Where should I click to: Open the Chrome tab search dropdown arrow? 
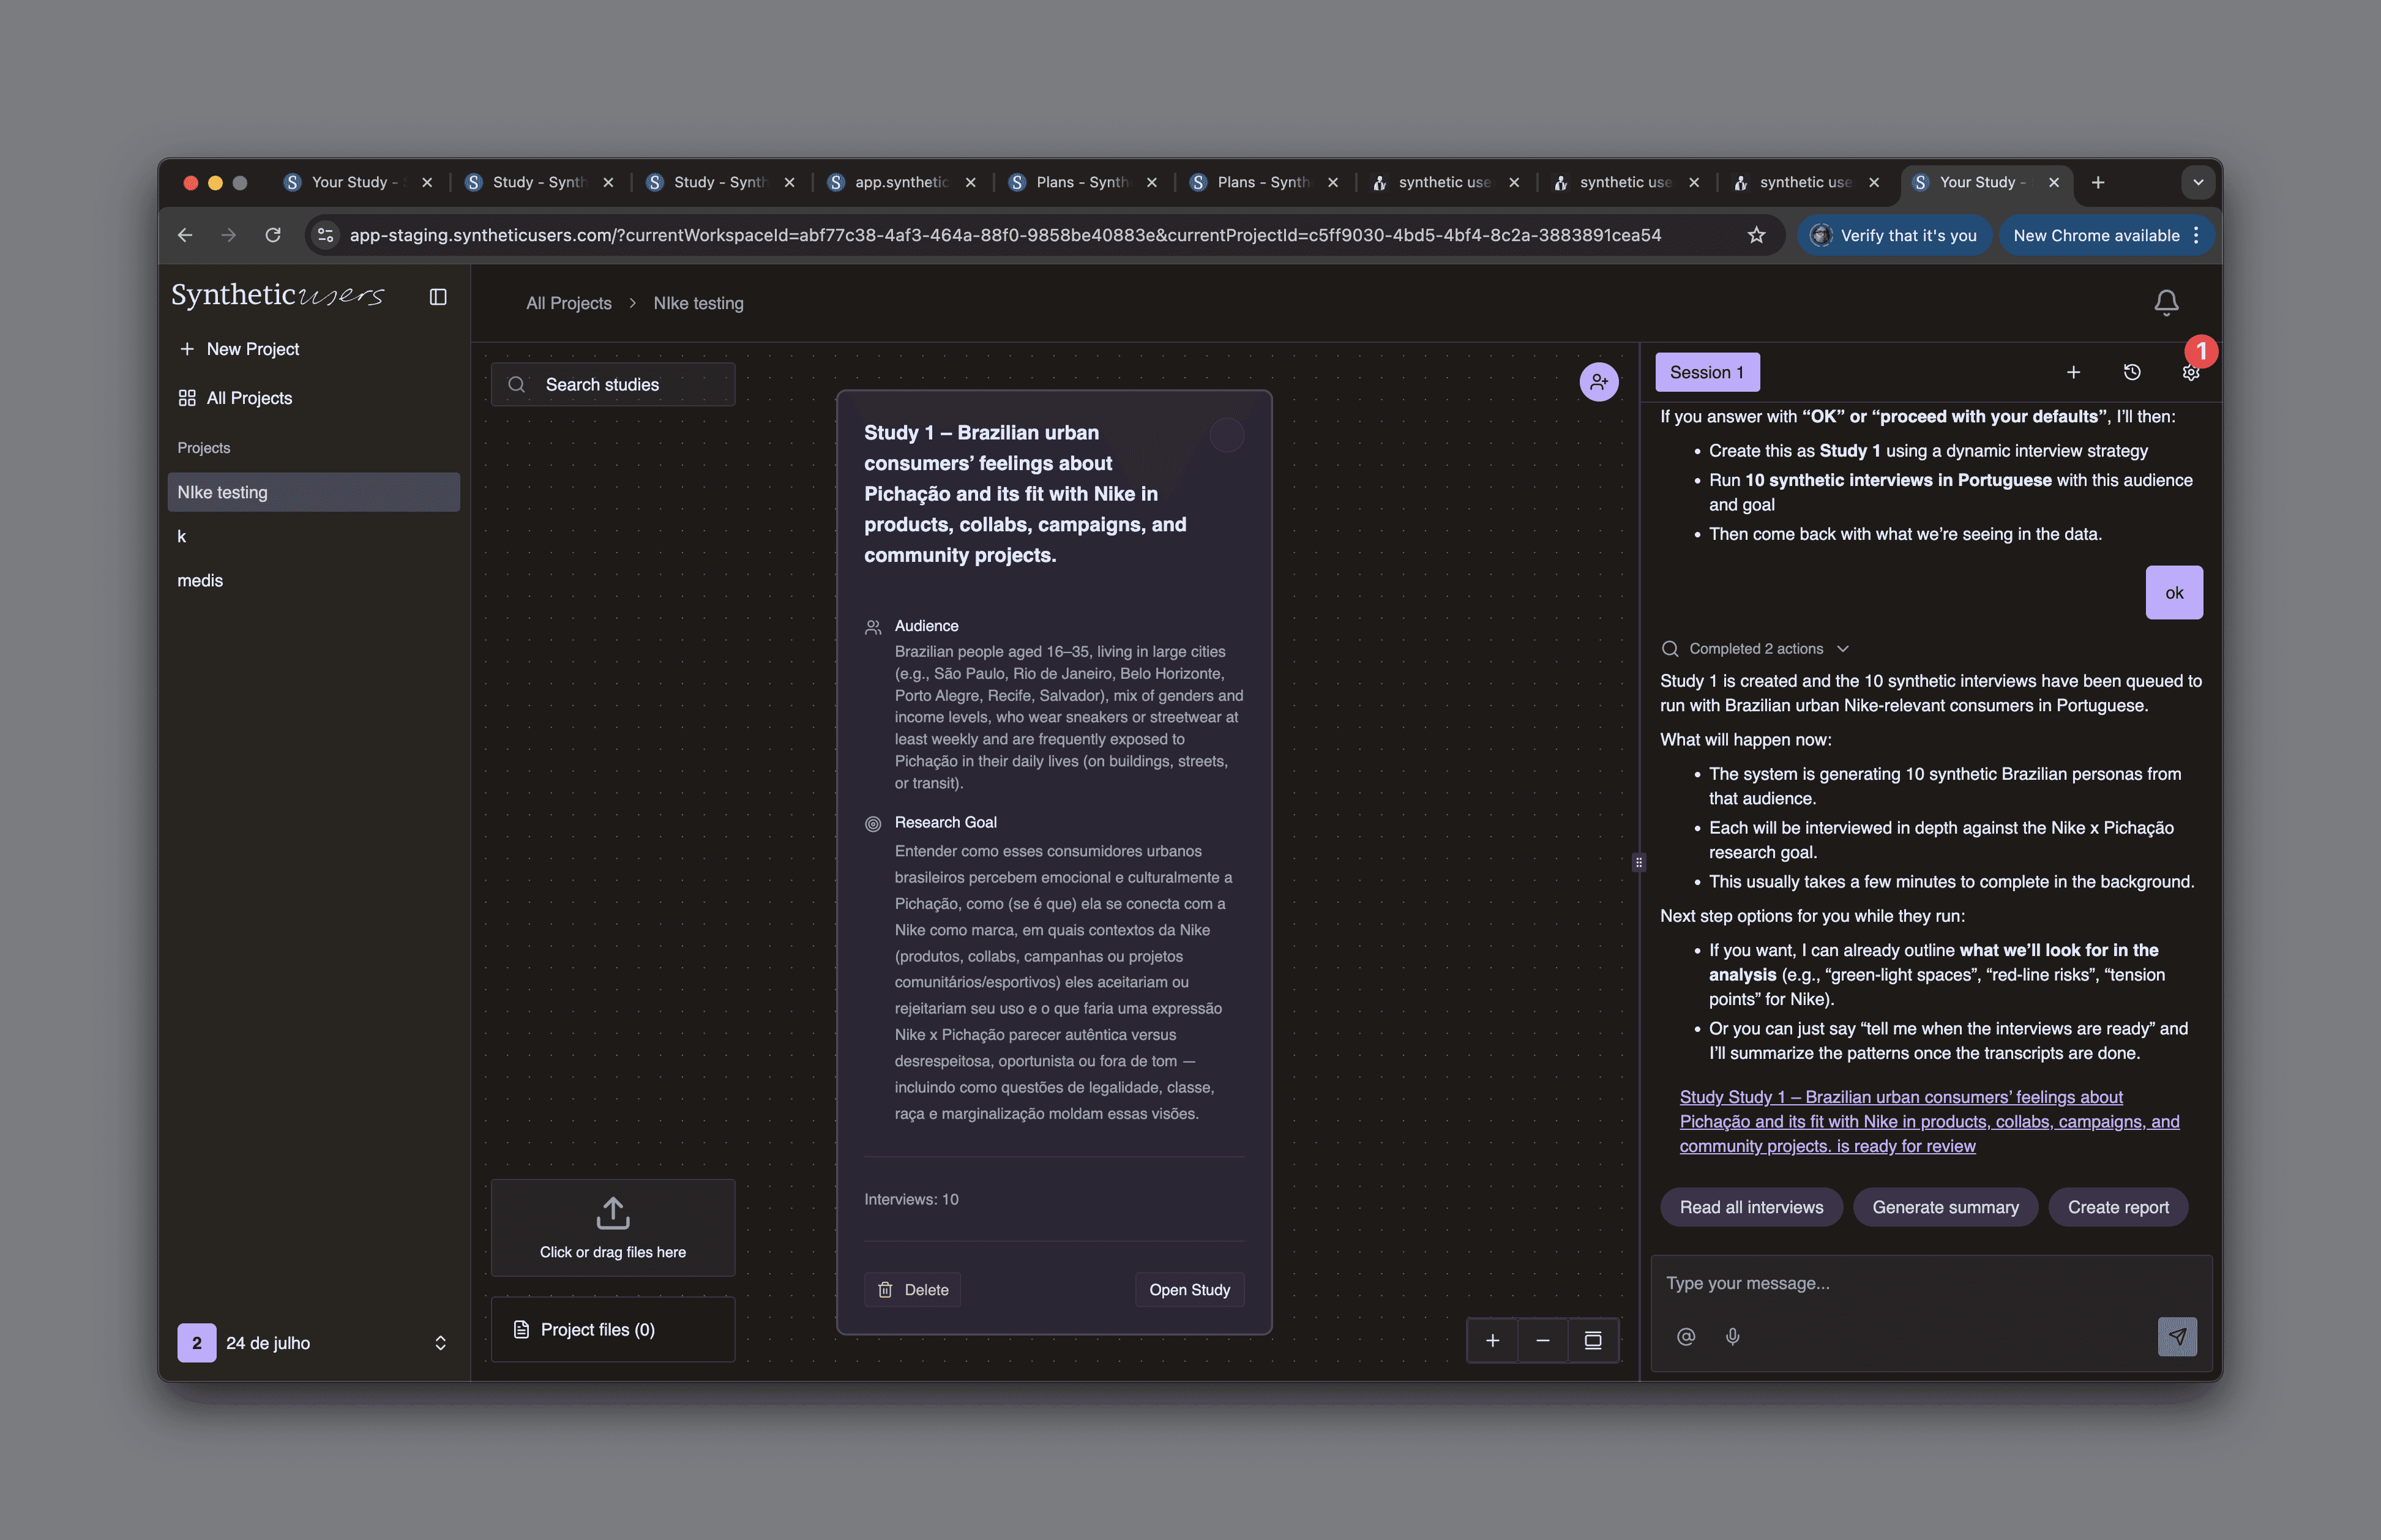coord(2198,182)
